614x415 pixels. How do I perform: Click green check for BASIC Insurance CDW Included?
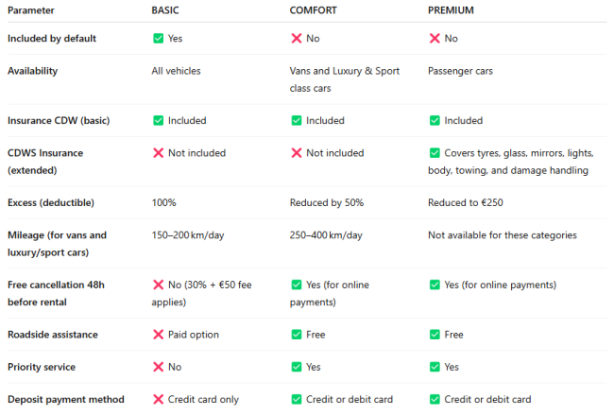158,120
